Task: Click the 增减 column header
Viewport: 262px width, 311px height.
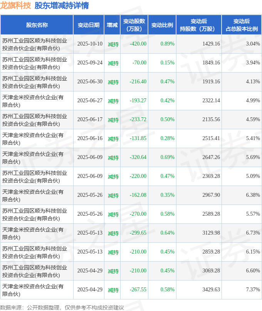Action: tap(112, 25)
